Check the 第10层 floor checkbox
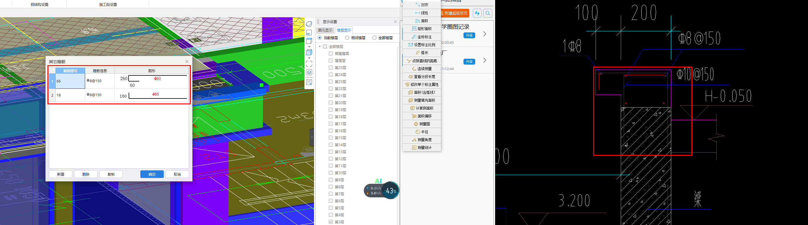The height and width of the screenshot is (225, 808). coord(330,173)
